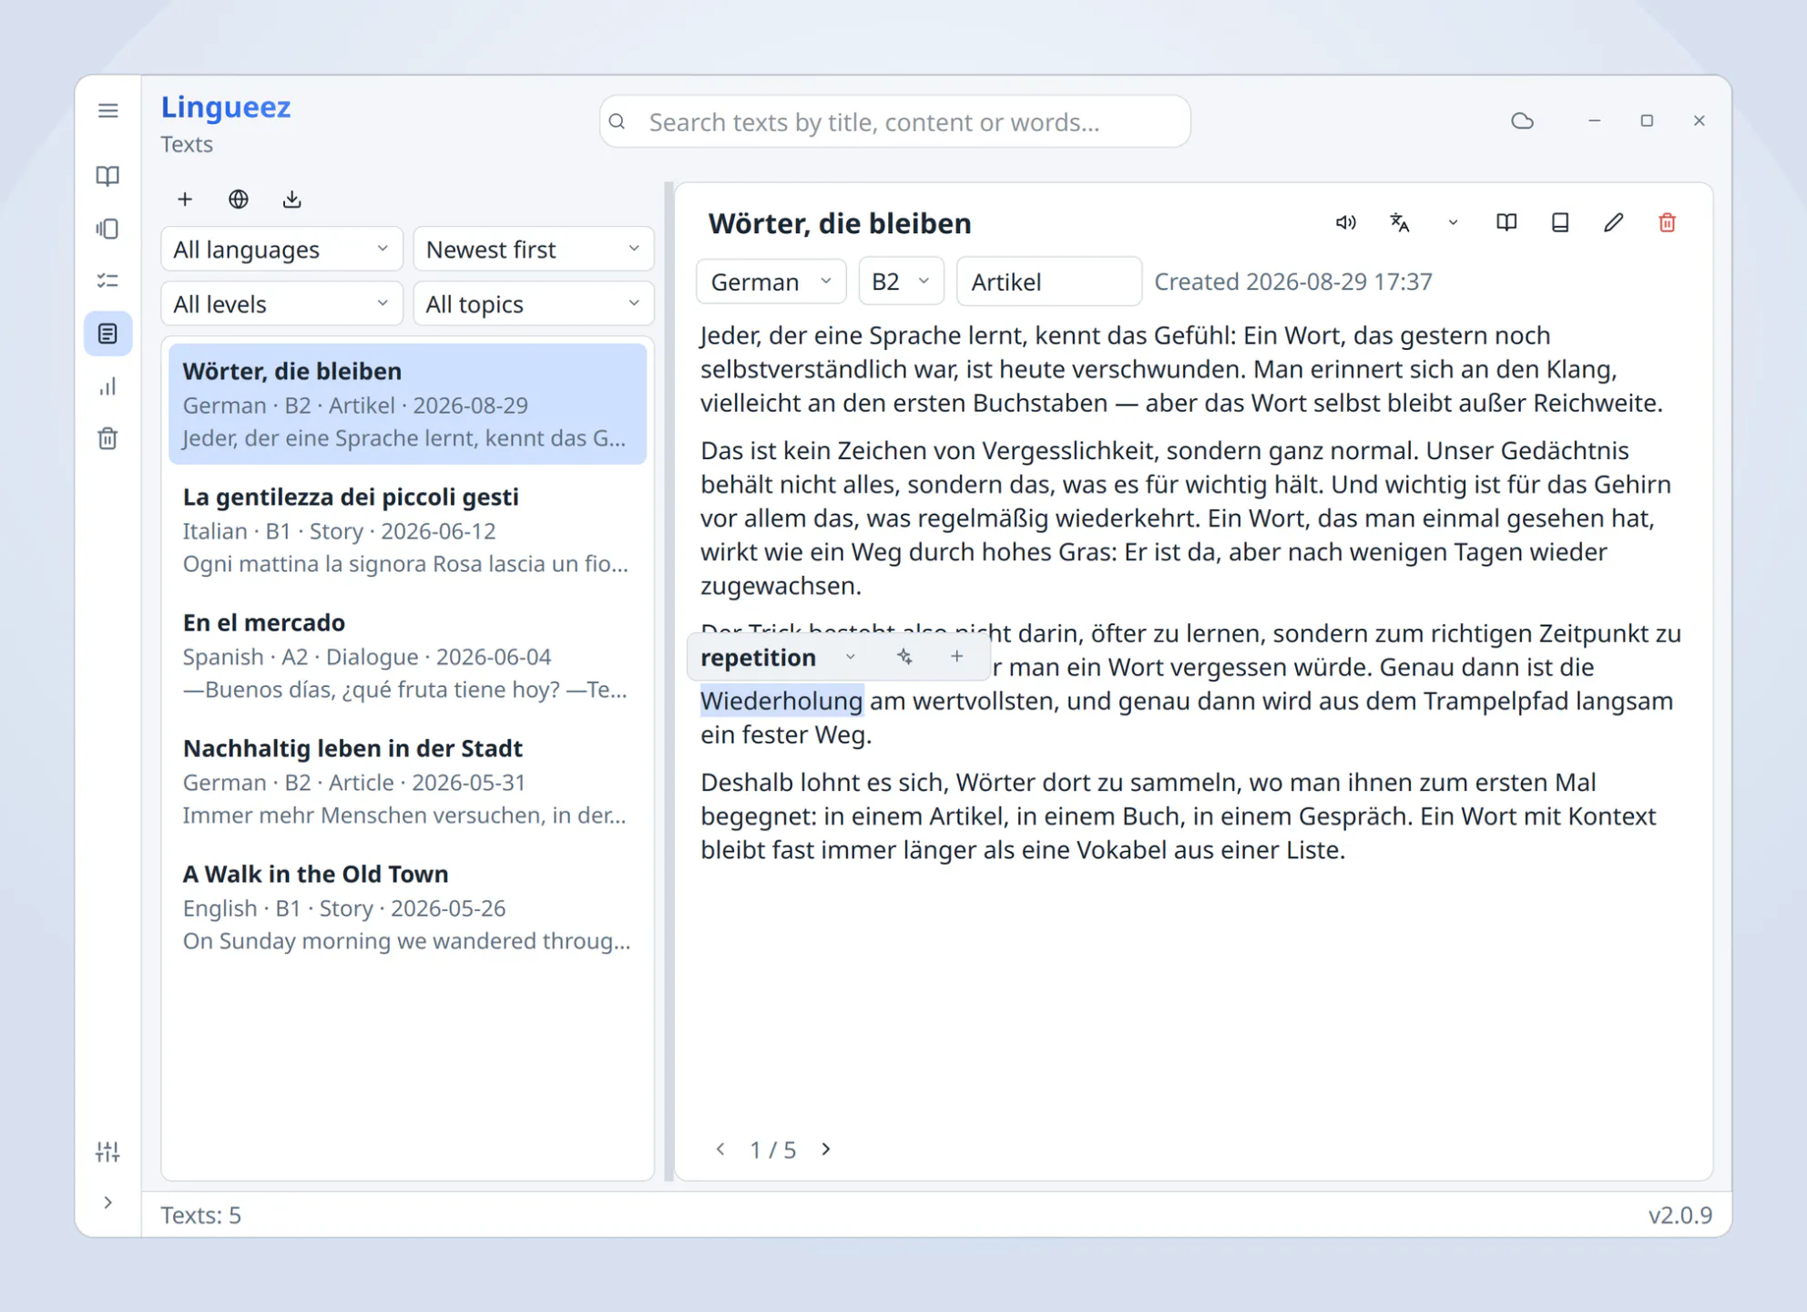The height and width of the screenshot is (1312, 1807).
Task: Maximize the Lingueez window
Action: pos(1647,121)
